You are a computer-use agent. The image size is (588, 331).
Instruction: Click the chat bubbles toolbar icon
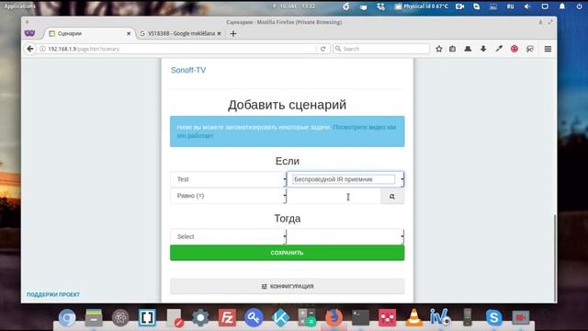click(530, 49)
